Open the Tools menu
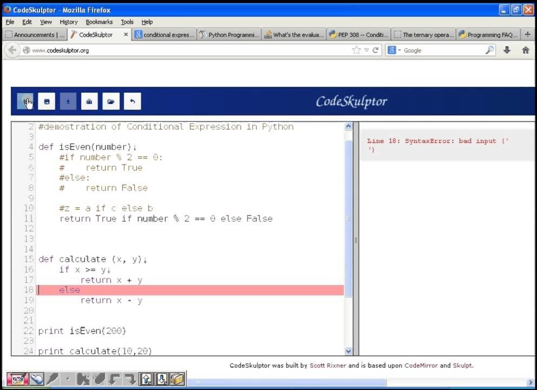 pos(127,22)
